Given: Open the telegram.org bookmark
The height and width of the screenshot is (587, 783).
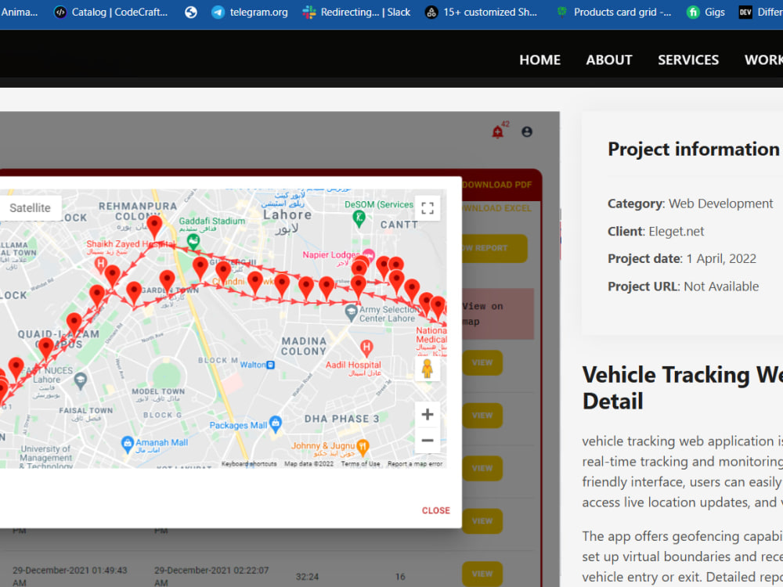Looking at the screenshot, I should click(x=249, y=12).
